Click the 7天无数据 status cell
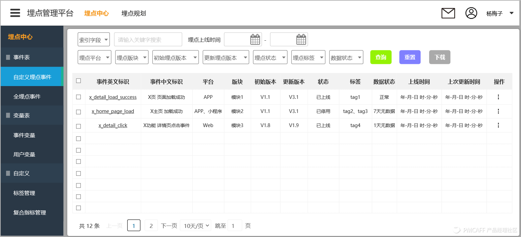This screenshot has height=237, width=521. click(384, 111)
